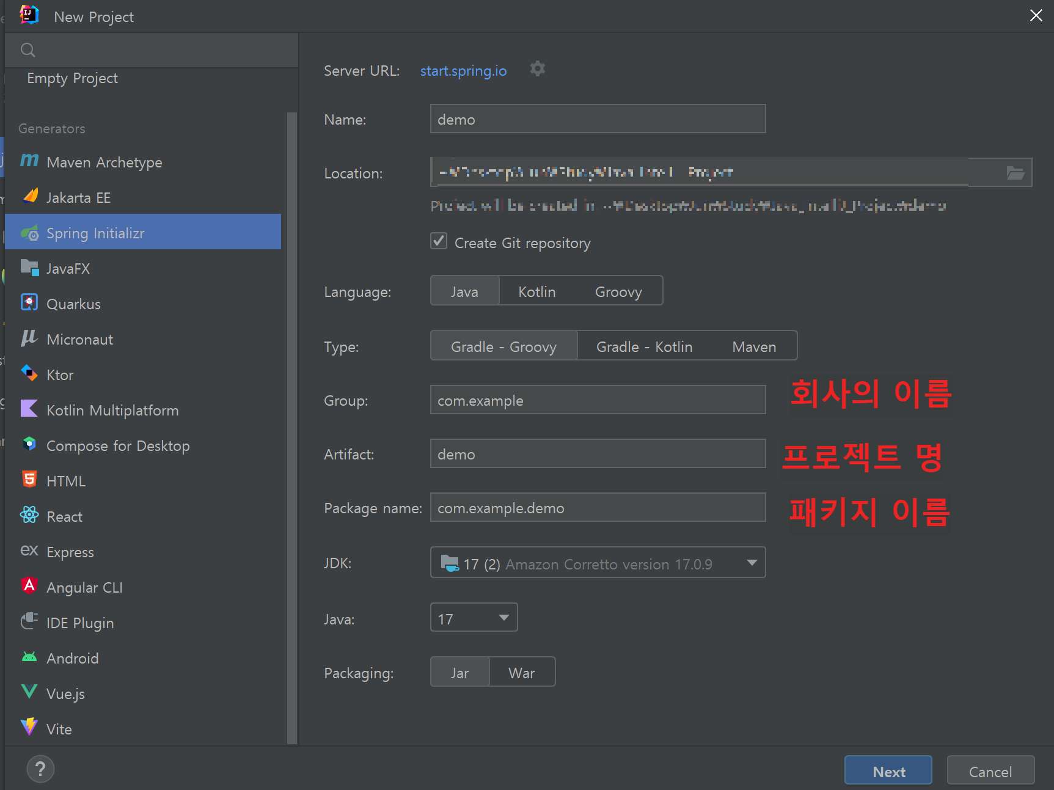Select Compose for Desktop entry

[143, 445]
